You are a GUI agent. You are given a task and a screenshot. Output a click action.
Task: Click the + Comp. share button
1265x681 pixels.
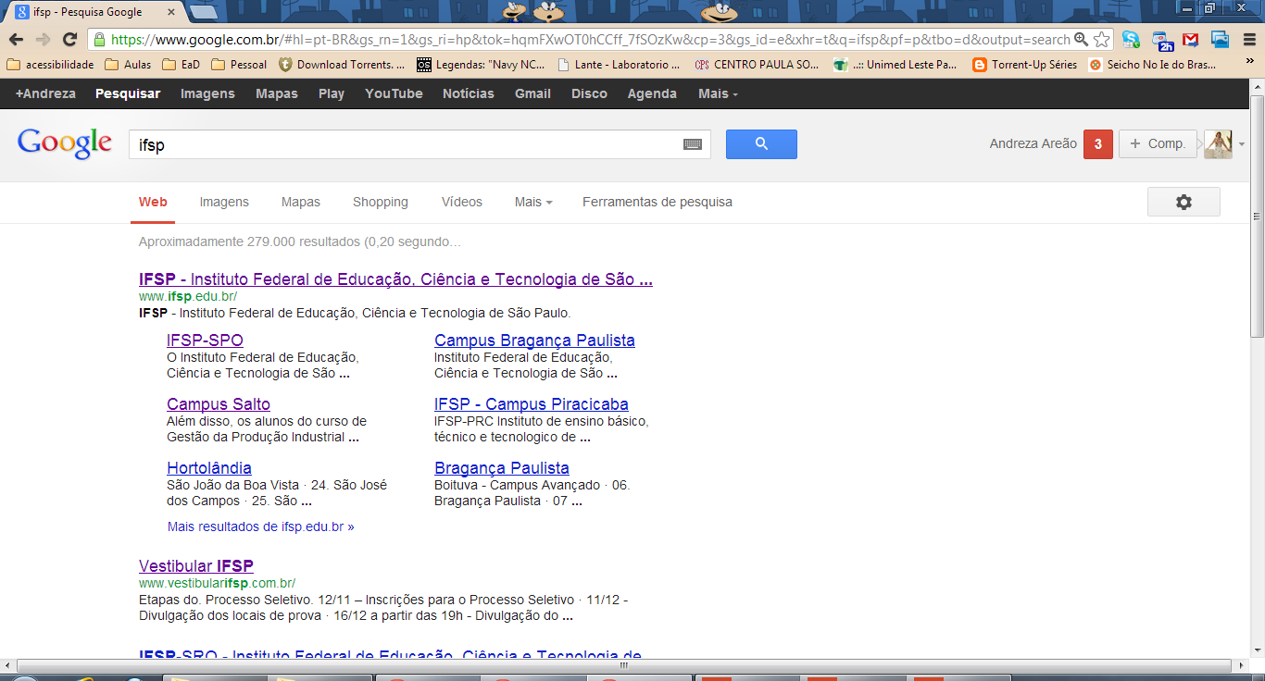(x=1158, y=144)
